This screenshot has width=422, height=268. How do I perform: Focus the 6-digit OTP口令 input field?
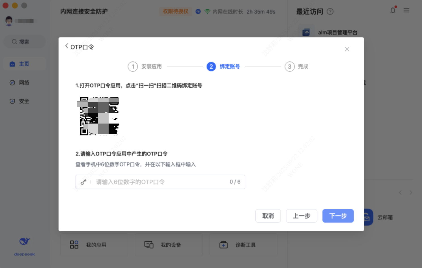pyautogui.click(x=160, y=182)
